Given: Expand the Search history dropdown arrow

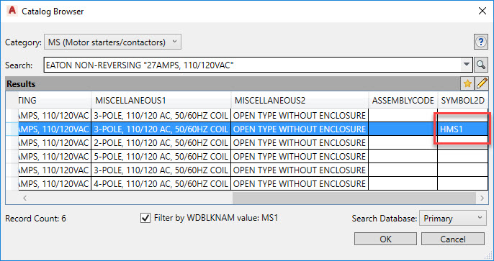Looking at the screenshot, I should pyautogui.click(x=467, y=65).
